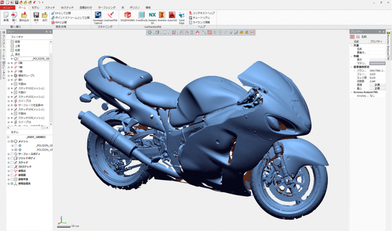Click the Inventor LiveTransfer icon
392x231 pixels.
pyautogui.click(x=161, y=16)
